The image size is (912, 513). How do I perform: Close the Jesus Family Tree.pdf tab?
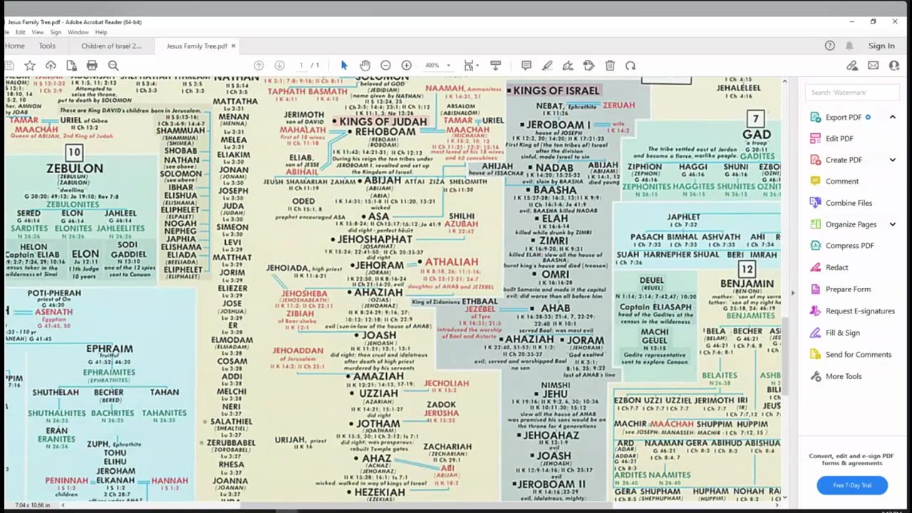[x=233, y=46]
